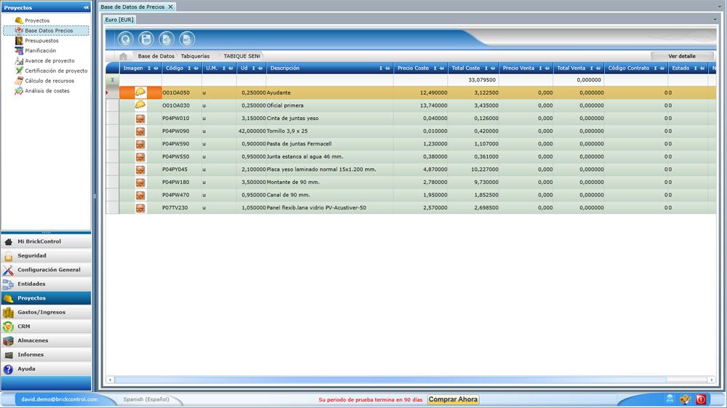Select Proyectos in the tree

pos(37,20)
